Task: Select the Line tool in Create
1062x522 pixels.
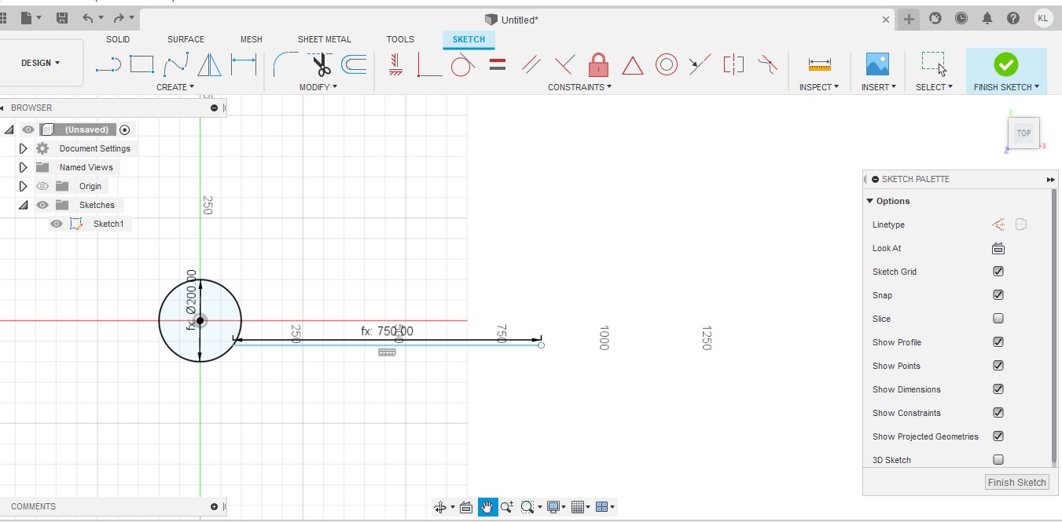Action: [108, 64]
